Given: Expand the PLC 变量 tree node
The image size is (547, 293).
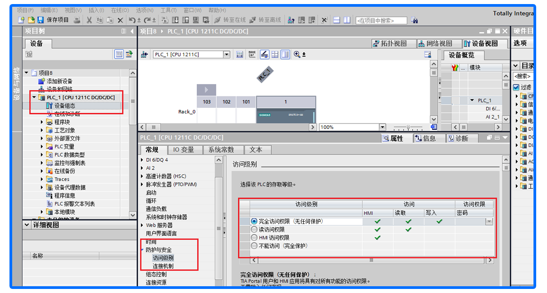Looking at the screenshot, I should tap(42, 146).
